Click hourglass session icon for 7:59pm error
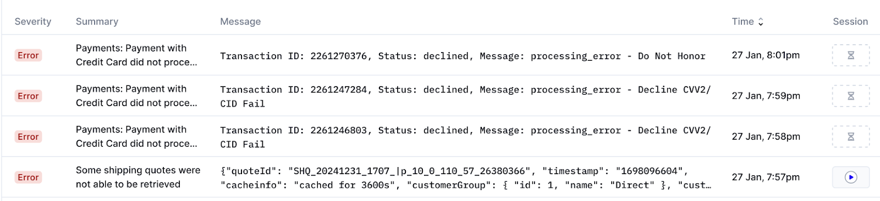The image size is (880, 201). pos(850,96)
